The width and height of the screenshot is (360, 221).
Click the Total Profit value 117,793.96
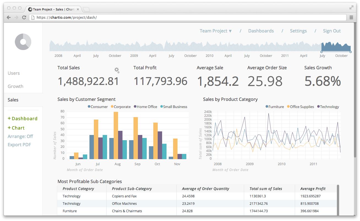160,81
